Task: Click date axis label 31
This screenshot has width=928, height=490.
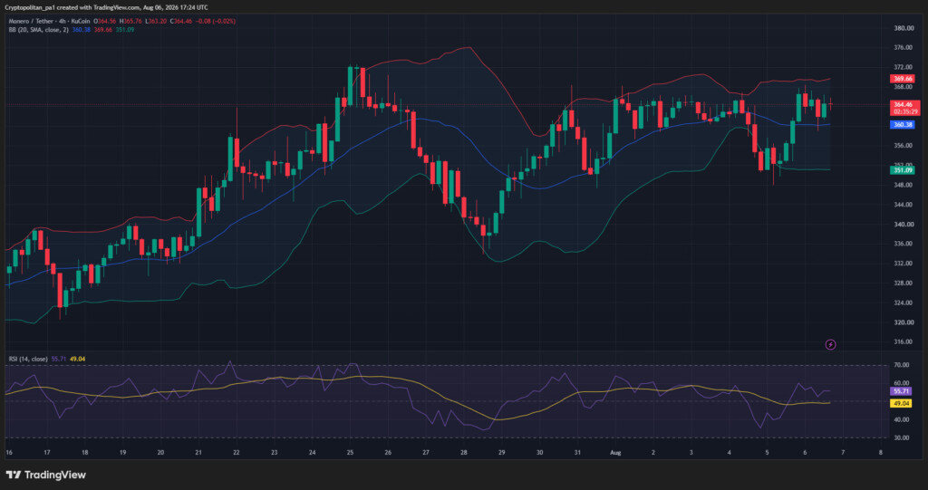Action: [577, 452]
